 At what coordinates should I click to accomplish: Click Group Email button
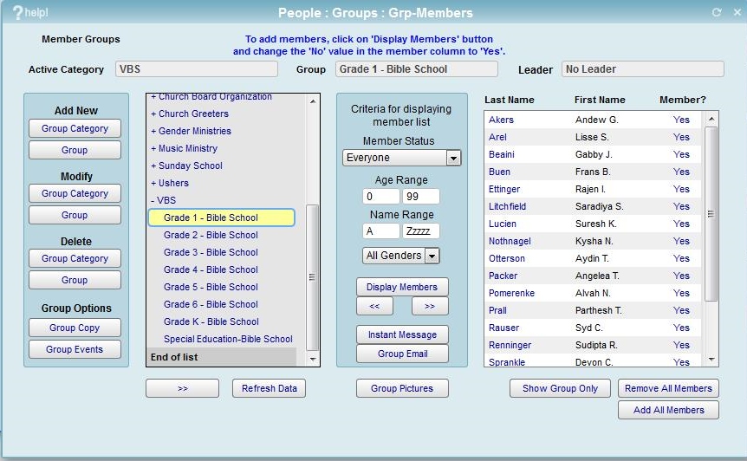402,354
